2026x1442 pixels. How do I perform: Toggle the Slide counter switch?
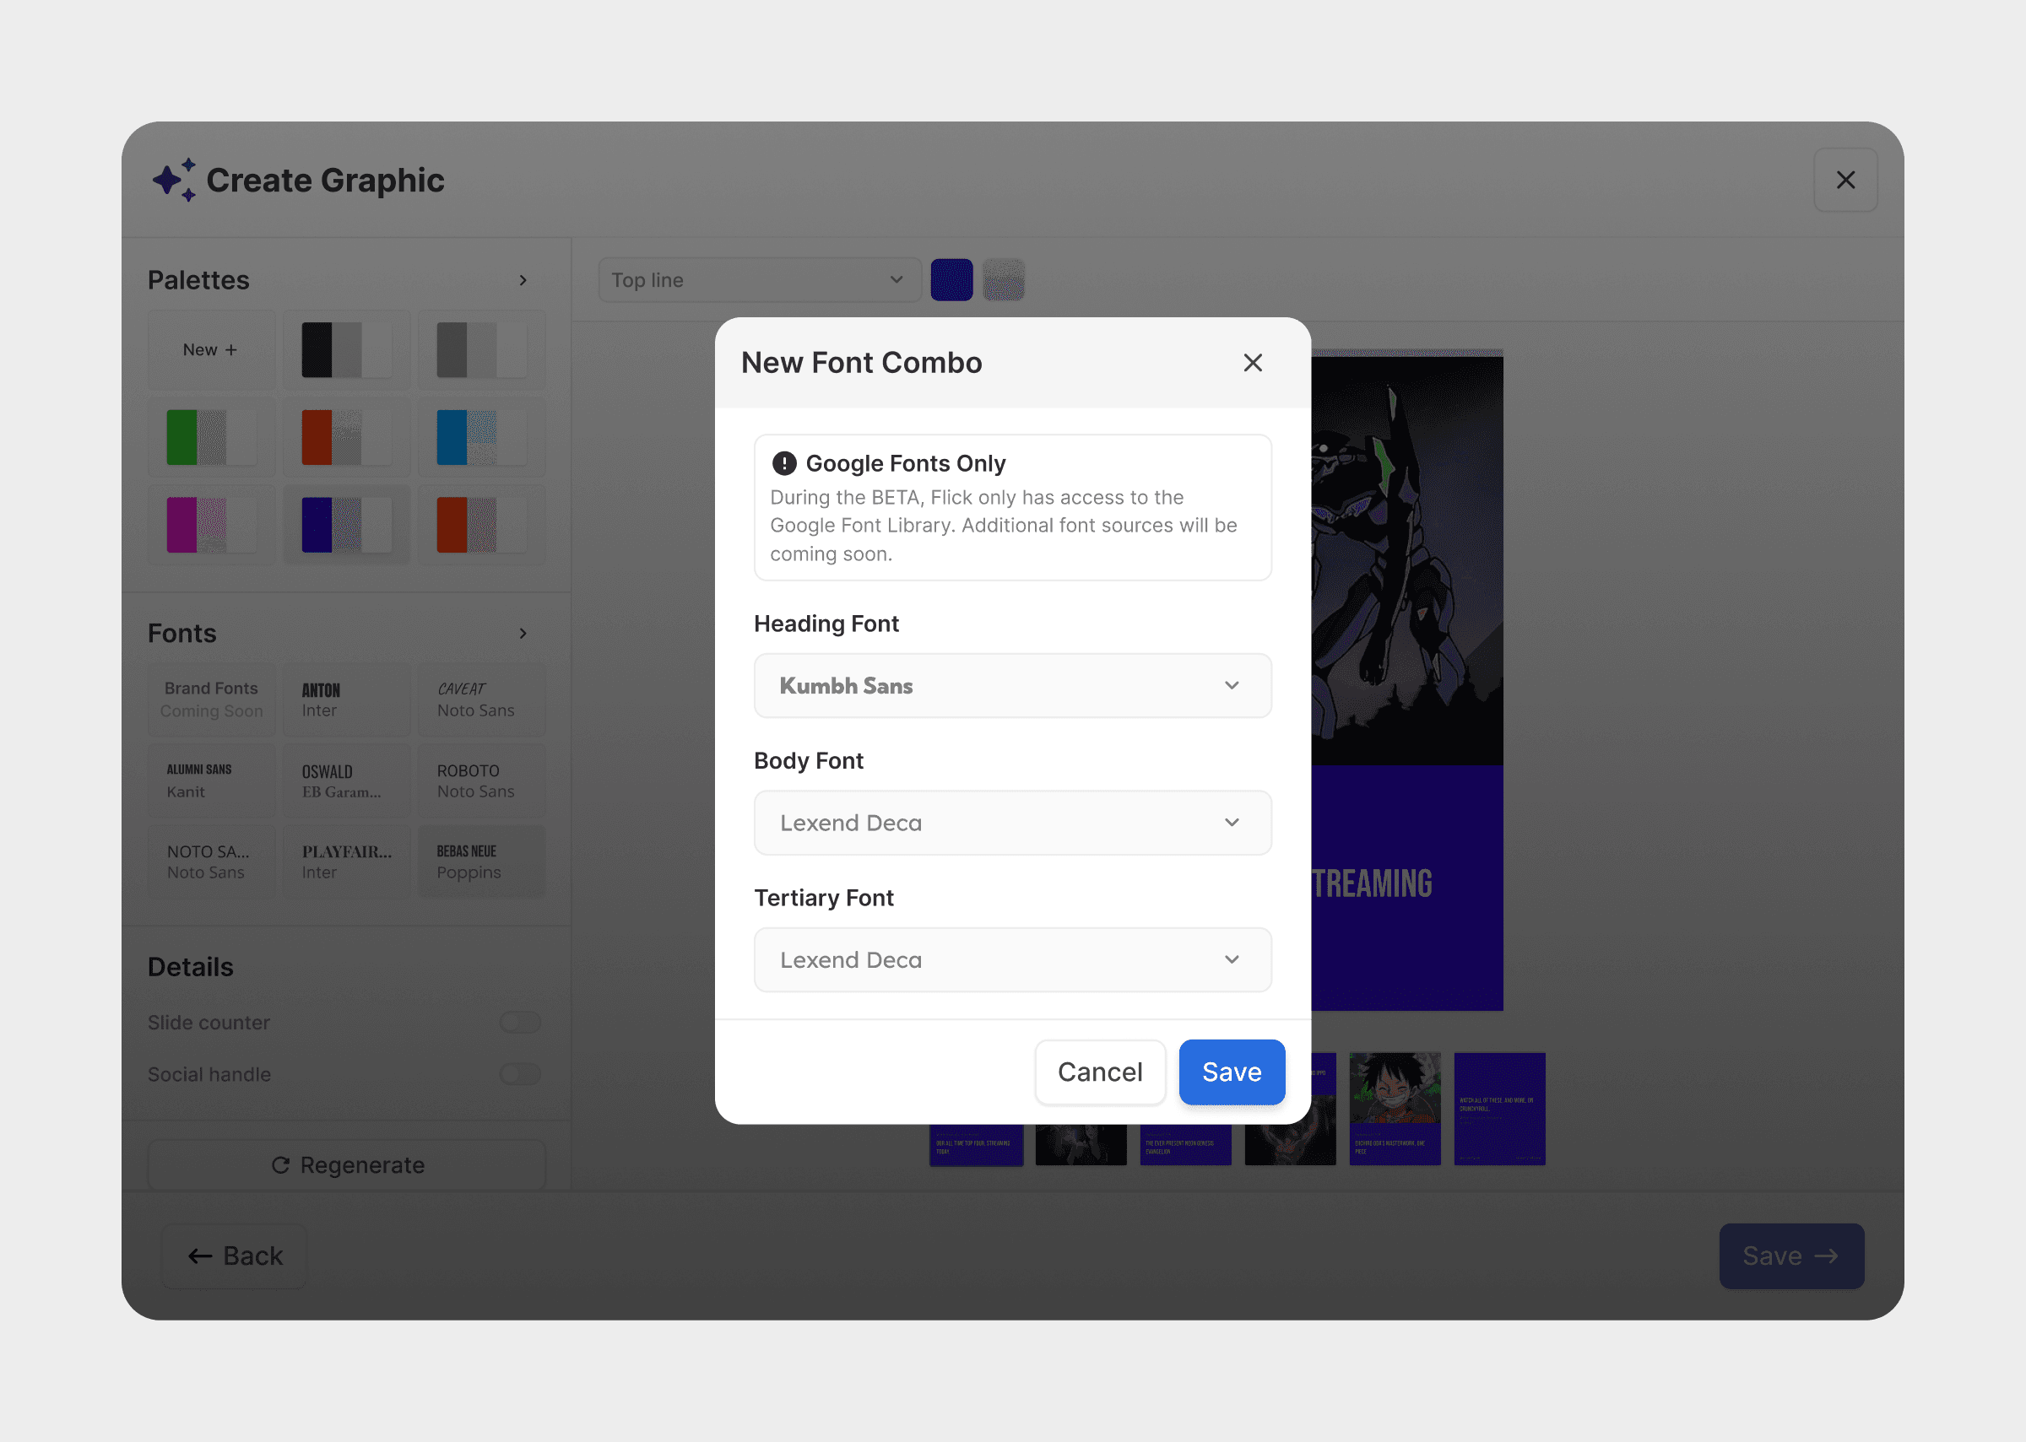pos(520,1022)
